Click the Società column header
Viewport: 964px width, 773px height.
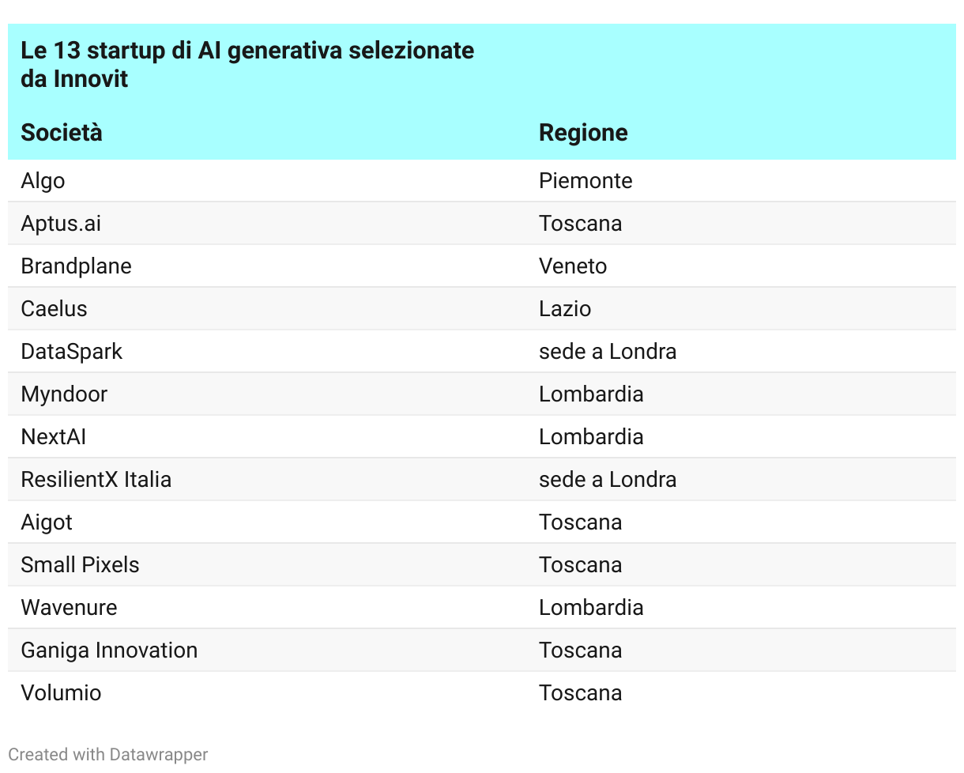(62, 132)
